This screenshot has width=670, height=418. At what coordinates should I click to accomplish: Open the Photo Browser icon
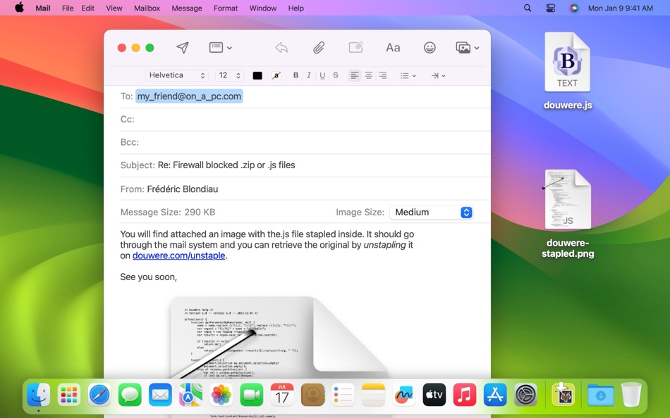(463, 47)
